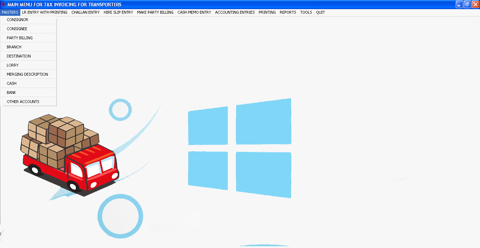Select CASH account master
The height and width of the screenshot is (248, 480).
coord(12,83)
